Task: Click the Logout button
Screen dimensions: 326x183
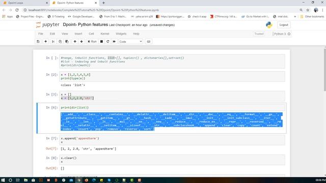Action: click(284, 25)
